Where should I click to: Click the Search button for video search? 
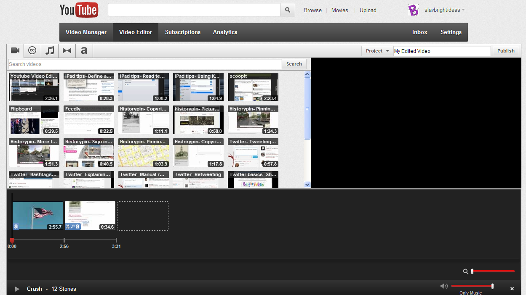[x=294, y=64]
